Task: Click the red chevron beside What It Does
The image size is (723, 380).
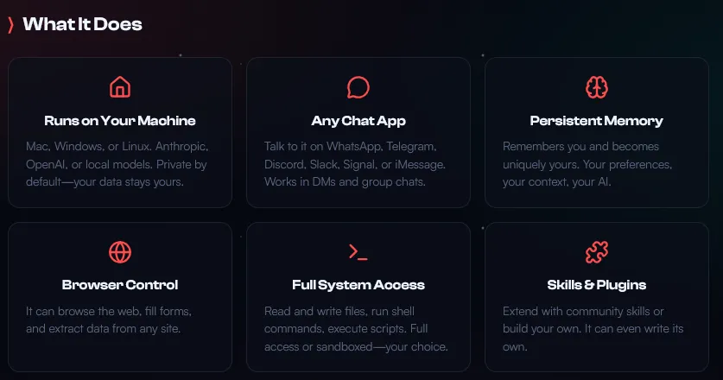Action: tap(10, 24)
